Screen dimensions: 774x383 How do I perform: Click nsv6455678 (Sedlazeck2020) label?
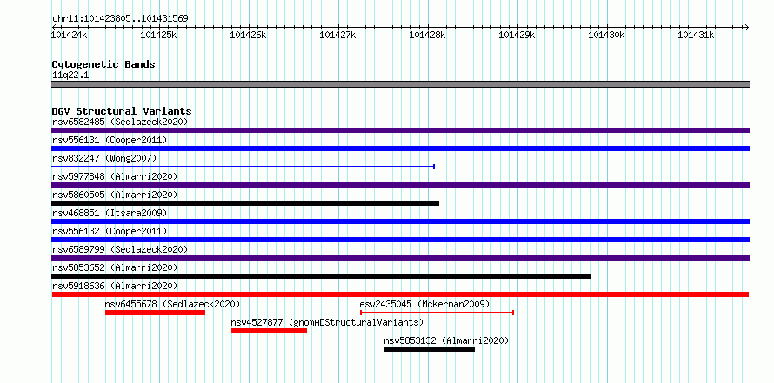(173, 304)
